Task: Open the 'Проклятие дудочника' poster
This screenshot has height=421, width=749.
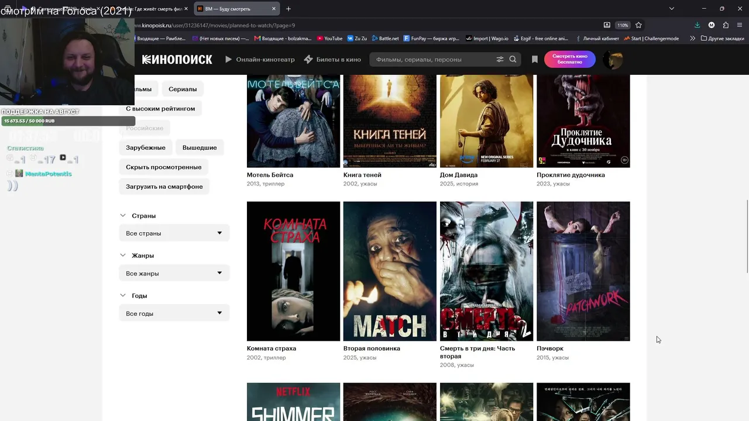Action: click(x=583, y=121)
